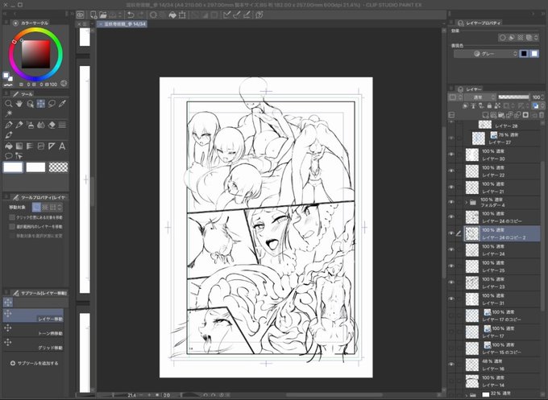Image resolution: width=548 pixels, height=400 pixels.
Task: Click the レイヤー panel tab
Action: [x=470, y=89]
